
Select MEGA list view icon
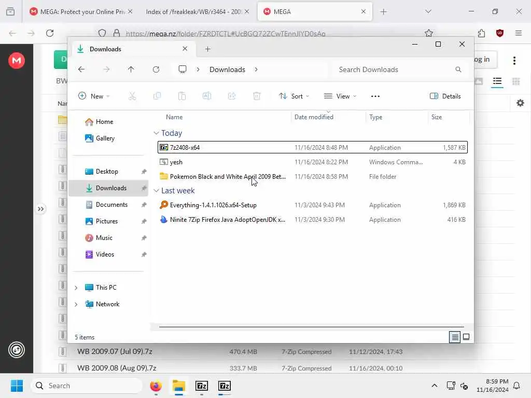pyautogui.click(x=497, y=81)
